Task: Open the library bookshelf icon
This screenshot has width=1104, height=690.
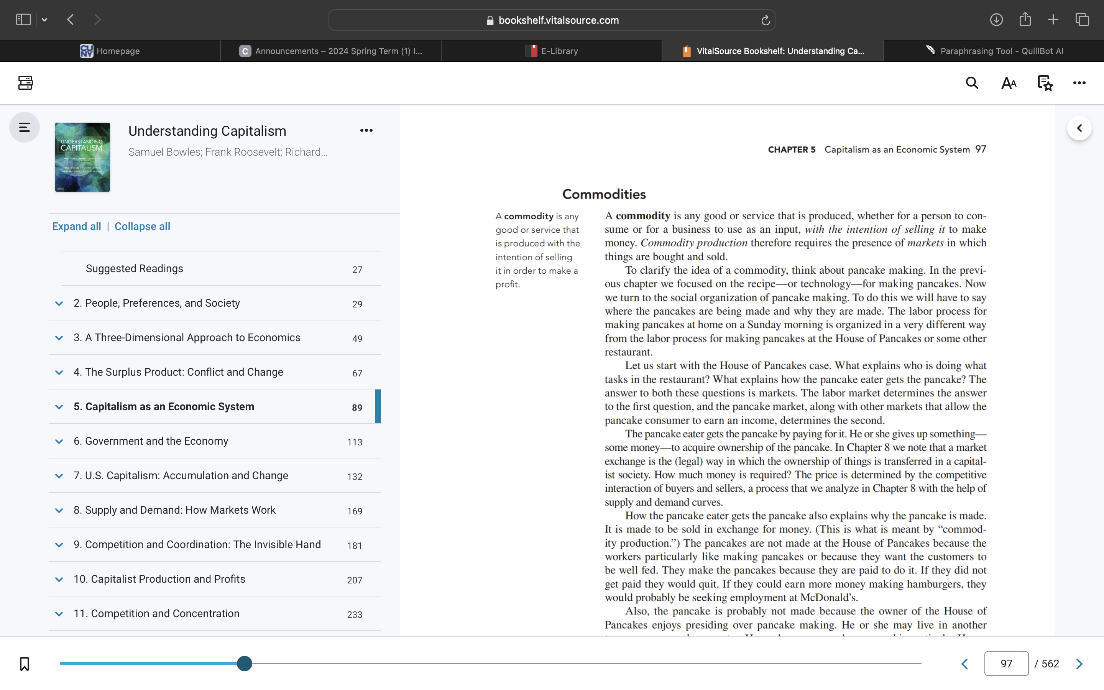Action: [x=25, y=82]
